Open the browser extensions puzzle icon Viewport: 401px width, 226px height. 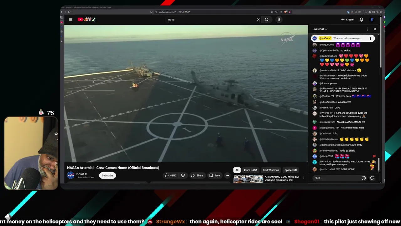(356, 12)
